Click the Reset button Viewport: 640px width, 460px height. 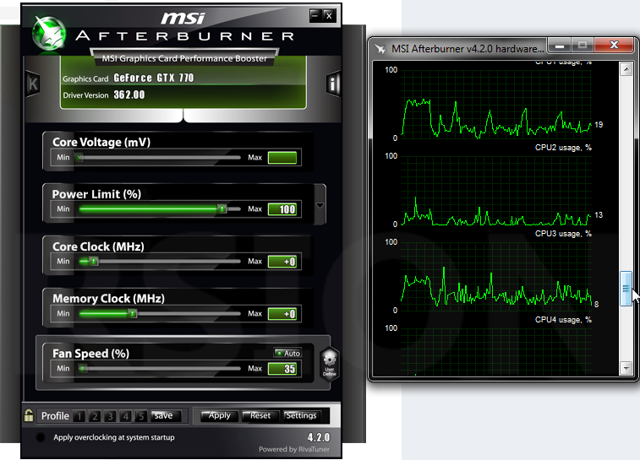(260, 415)
